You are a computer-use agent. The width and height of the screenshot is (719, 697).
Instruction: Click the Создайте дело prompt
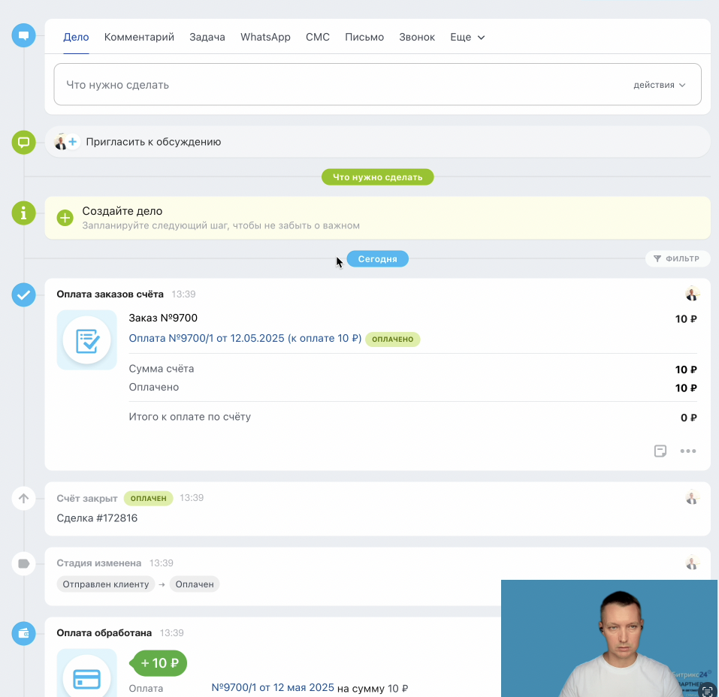pos(377,218)
